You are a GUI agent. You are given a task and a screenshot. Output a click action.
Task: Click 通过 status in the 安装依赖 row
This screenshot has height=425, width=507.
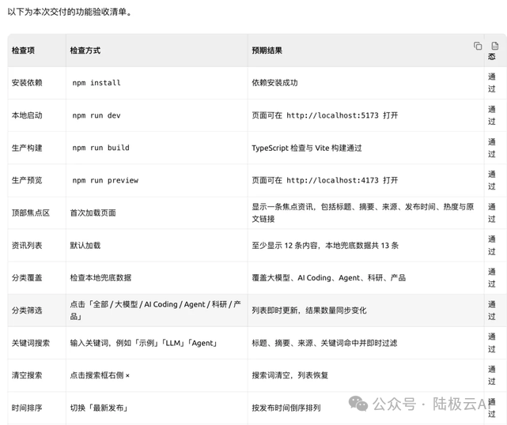492,83
